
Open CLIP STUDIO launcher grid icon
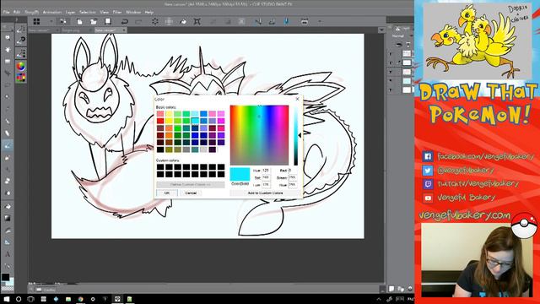[x=36, y=21]
